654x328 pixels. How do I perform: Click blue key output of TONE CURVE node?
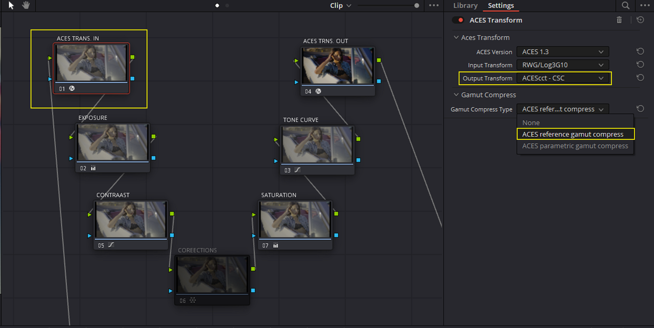click(x=358, y=160)
